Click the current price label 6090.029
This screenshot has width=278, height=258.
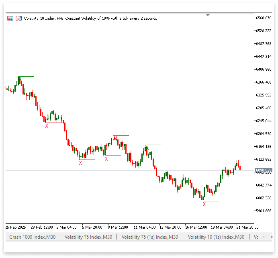(264, 170)
